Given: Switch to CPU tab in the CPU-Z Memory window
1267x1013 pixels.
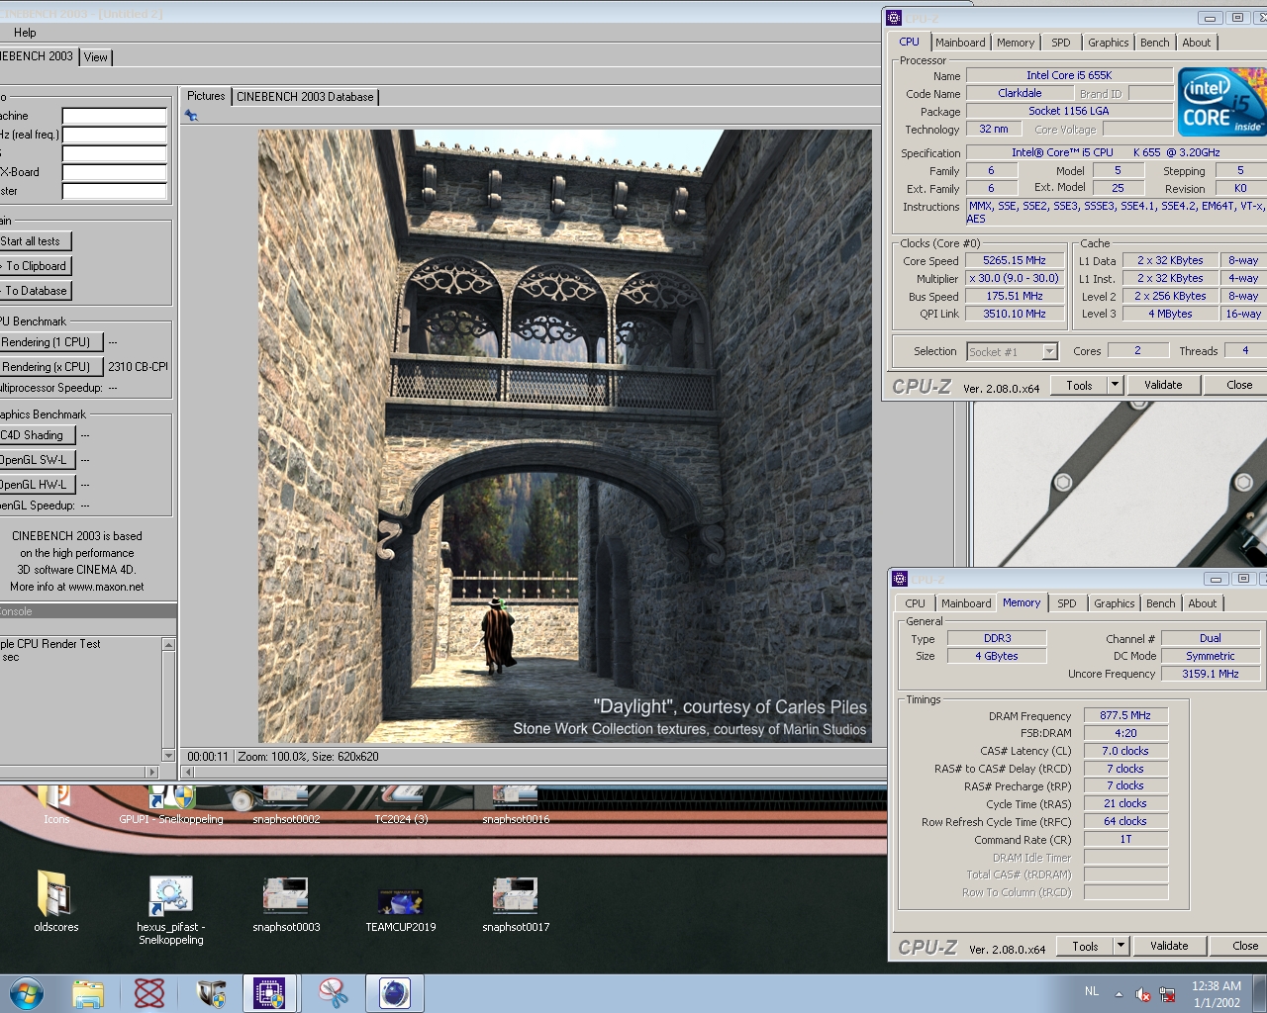Looking at the screenshot, I should (x=916, y=603).
